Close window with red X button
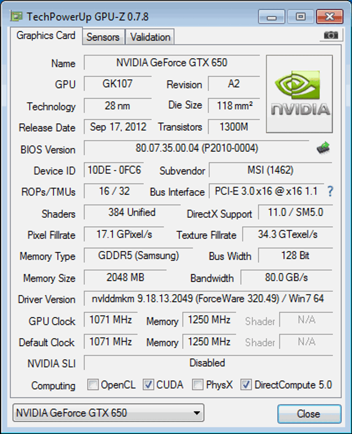This screenshot has width=352, height=434. pos(330,17)
